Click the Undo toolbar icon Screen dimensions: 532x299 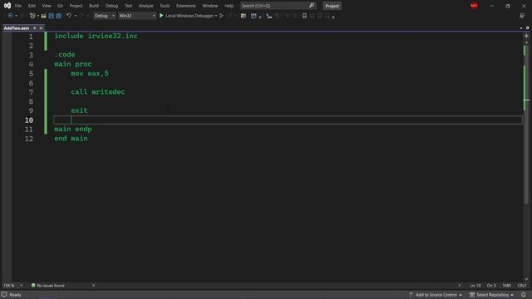(x=69, y=16)
